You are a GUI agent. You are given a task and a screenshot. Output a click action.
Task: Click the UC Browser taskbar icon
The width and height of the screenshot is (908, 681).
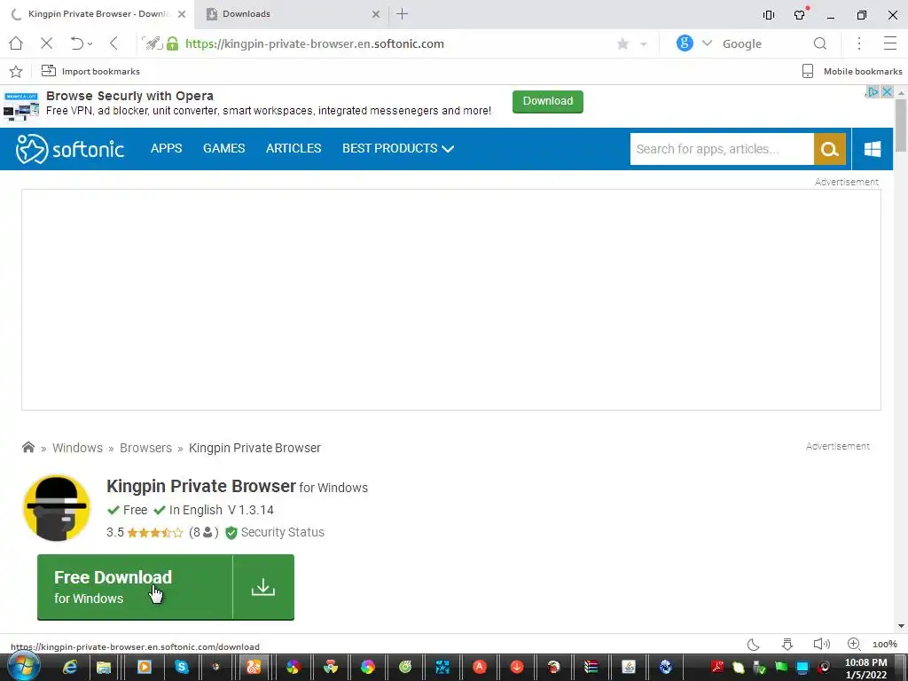pyautogui.click(x=254, y=667)
